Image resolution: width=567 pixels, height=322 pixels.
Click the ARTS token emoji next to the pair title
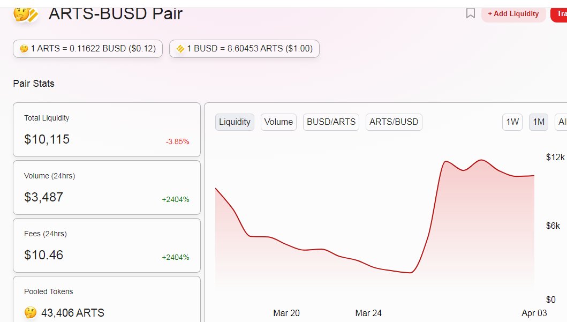(22, 15)
